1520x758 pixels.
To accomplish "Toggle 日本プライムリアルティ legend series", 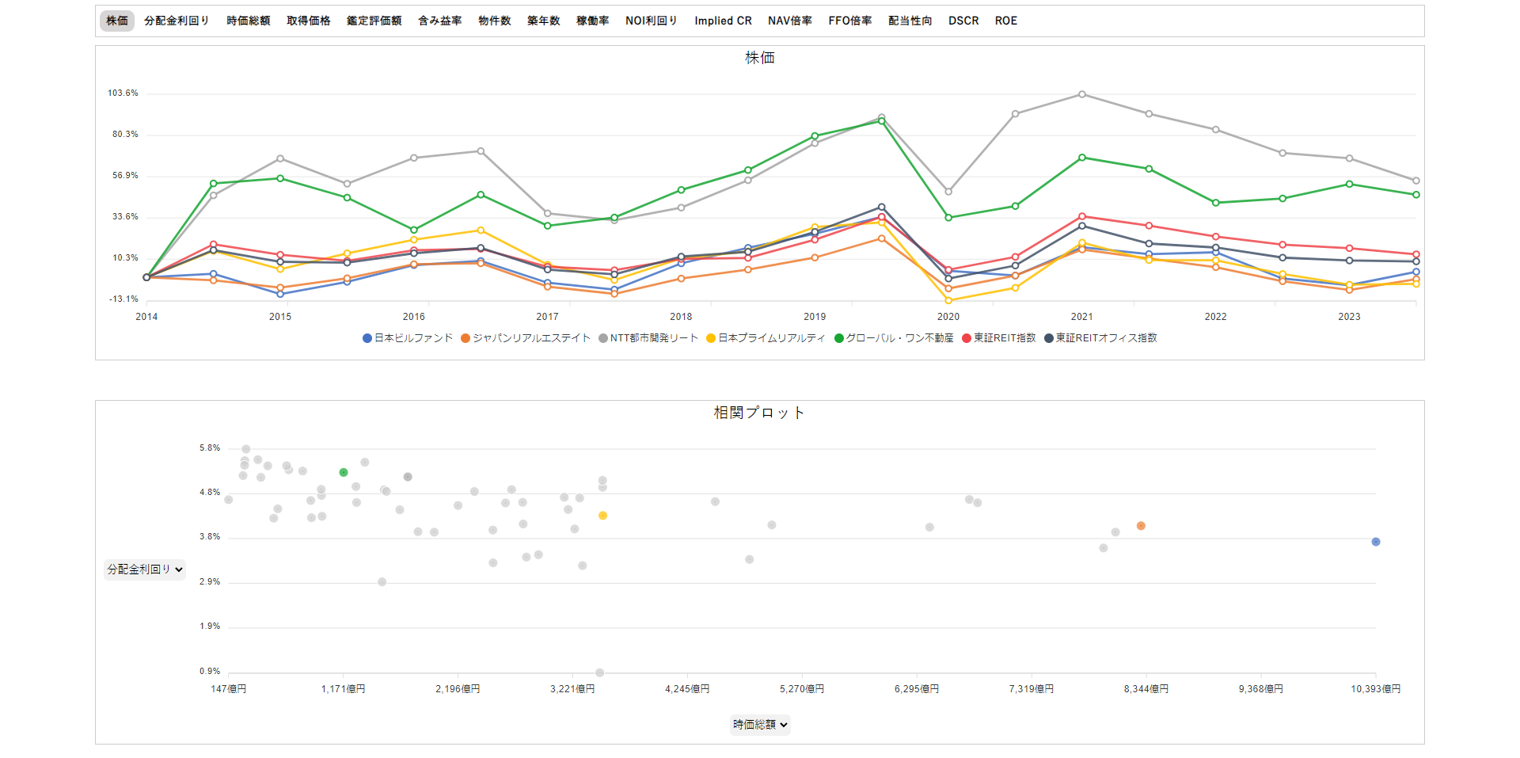I will click(766, 338).
